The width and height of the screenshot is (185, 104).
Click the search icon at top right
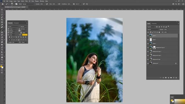tap(176, 4)
